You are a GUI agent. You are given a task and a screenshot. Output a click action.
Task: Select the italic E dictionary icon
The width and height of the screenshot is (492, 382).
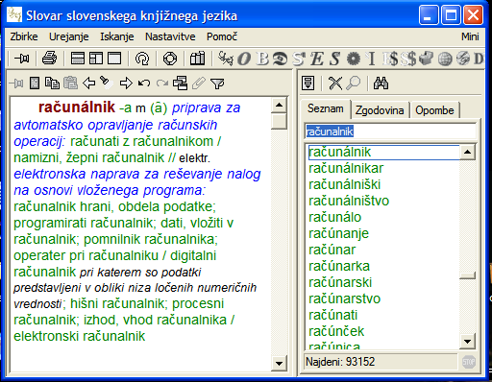pyautogui.click(x=316, y=59)
